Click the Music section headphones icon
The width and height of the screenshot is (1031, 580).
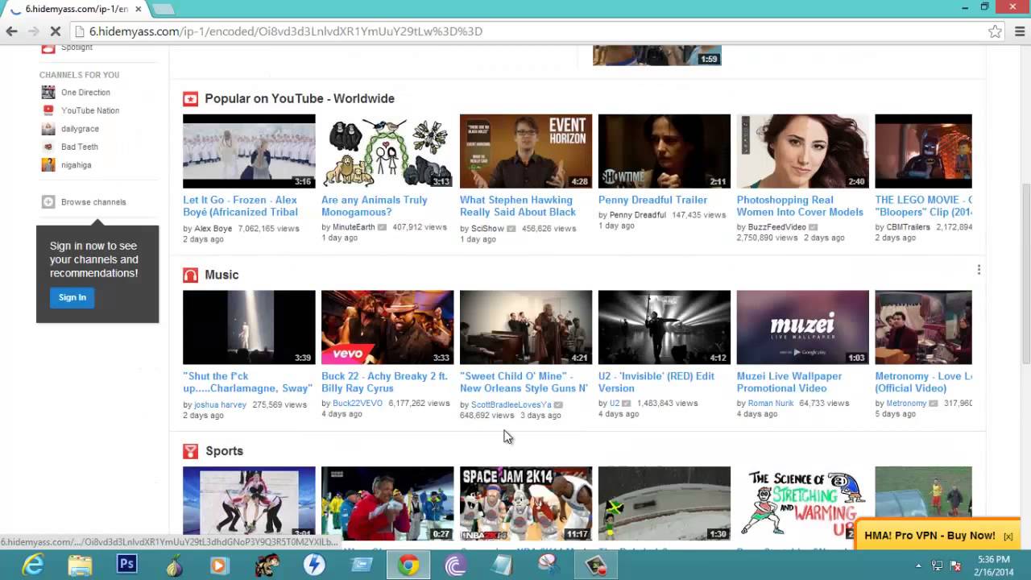click(190, 275)
